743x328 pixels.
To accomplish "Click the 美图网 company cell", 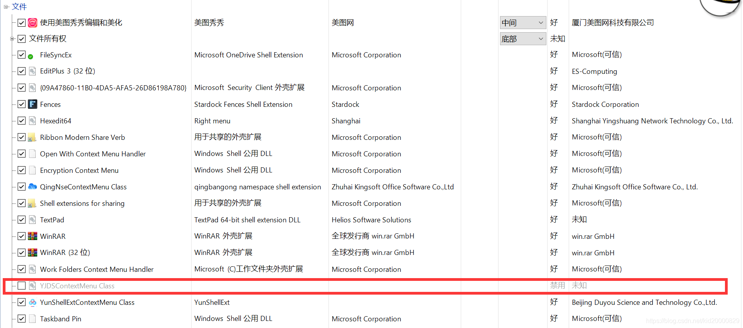I will tap(343, 23).
